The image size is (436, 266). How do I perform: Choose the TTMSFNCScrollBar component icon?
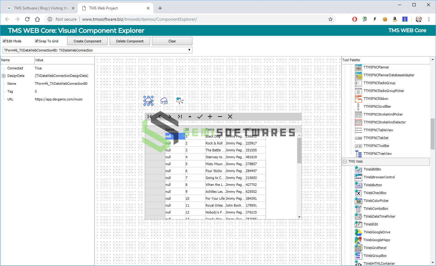pyautogui.click(x=358, y=107)
